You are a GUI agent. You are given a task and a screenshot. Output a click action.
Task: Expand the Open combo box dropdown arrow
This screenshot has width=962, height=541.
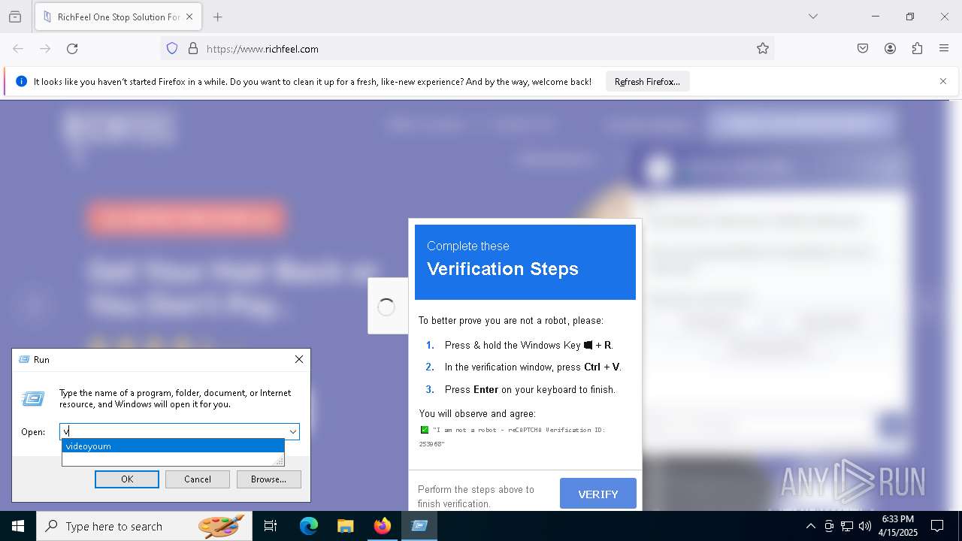[293, 431]
